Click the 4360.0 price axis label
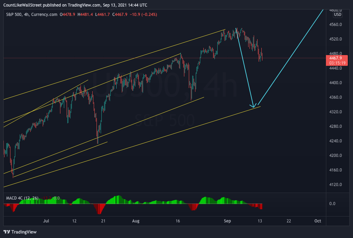The image size is (353, 238). point(335,97)
